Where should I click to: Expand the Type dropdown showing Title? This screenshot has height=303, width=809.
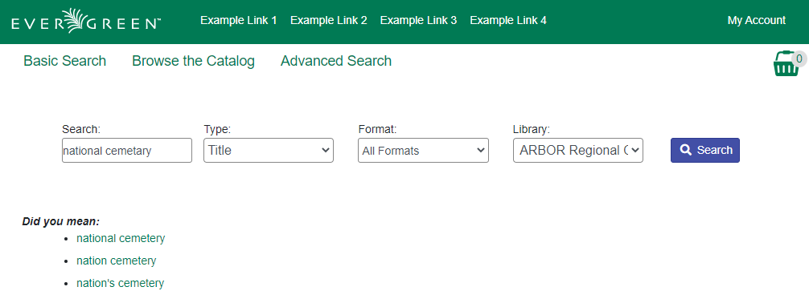point(269,150)
